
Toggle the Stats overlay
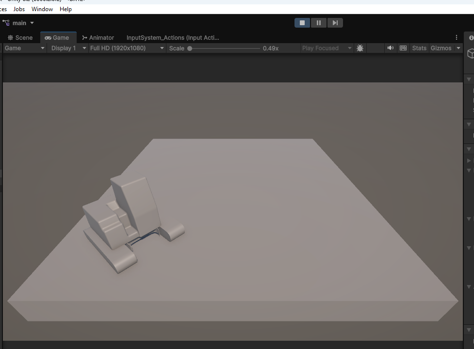[x=419, y=48]
